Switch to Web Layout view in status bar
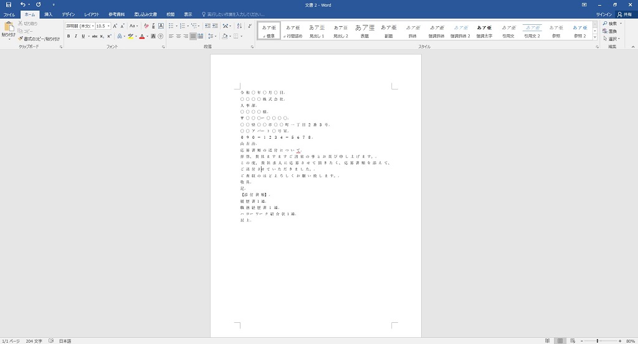Image resolution: width=638 pixels, height=344 pixels. (x=573, y=341)
